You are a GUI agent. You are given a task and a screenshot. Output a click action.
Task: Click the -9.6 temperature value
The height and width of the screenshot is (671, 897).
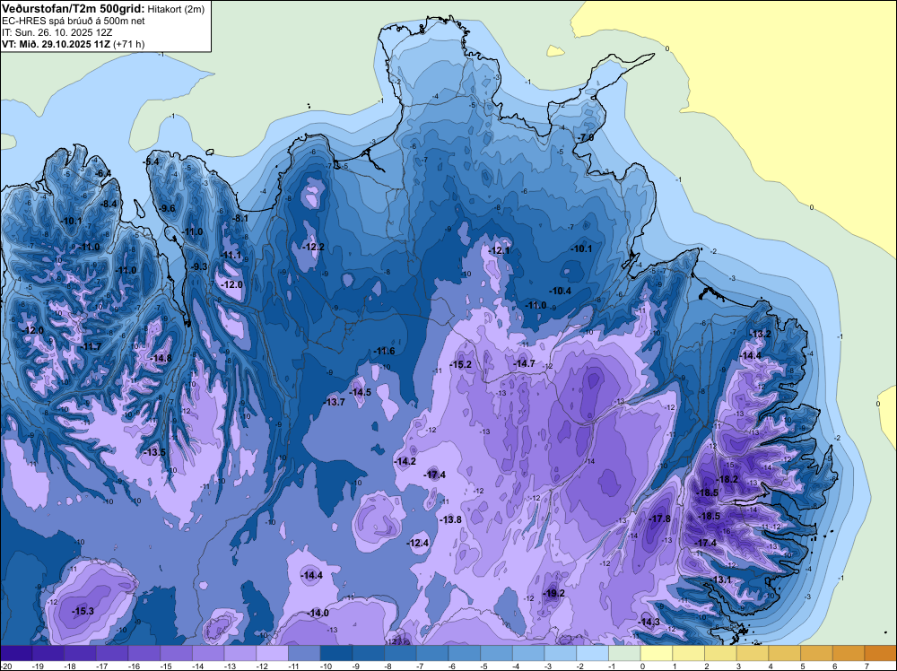point(168,209)
